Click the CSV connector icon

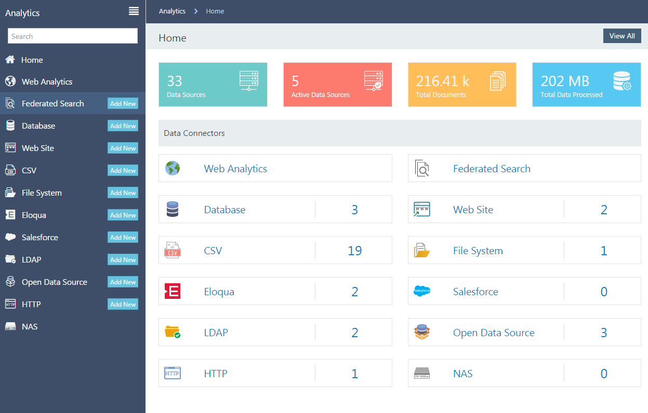pyautogui.click(x=172, y=250)
